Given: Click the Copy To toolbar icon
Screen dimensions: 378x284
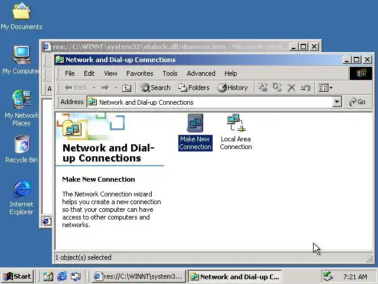Looking at the screenshot, I should point(278,88).
